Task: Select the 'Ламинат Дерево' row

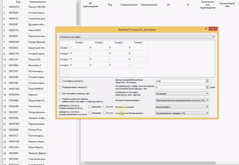Action: pos(25,153)
